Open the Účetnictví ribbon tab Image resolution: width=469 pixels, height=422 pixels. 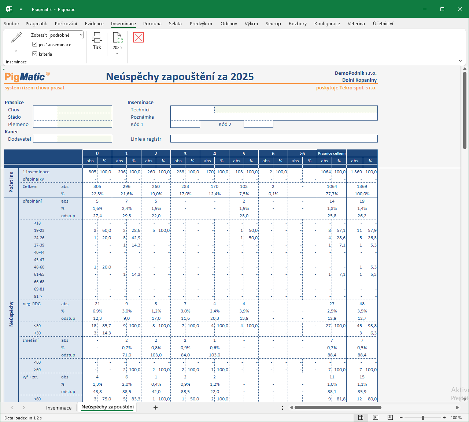pos(383,23)
